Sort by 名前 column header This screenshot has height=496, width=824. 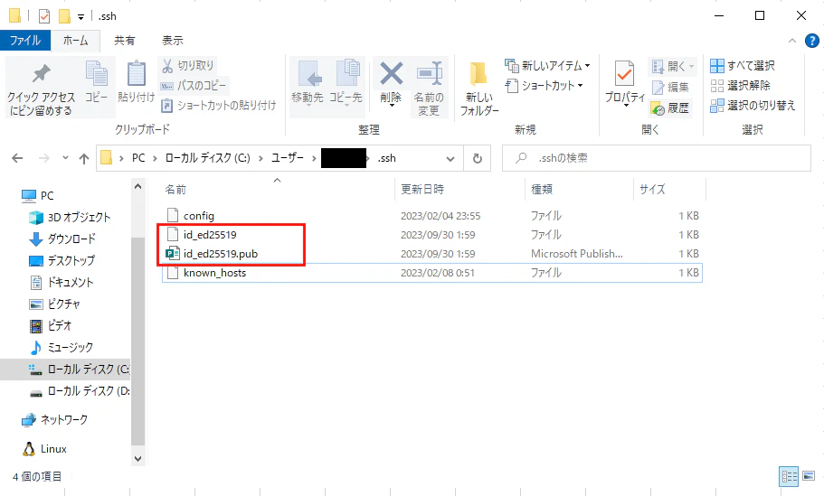277,190
